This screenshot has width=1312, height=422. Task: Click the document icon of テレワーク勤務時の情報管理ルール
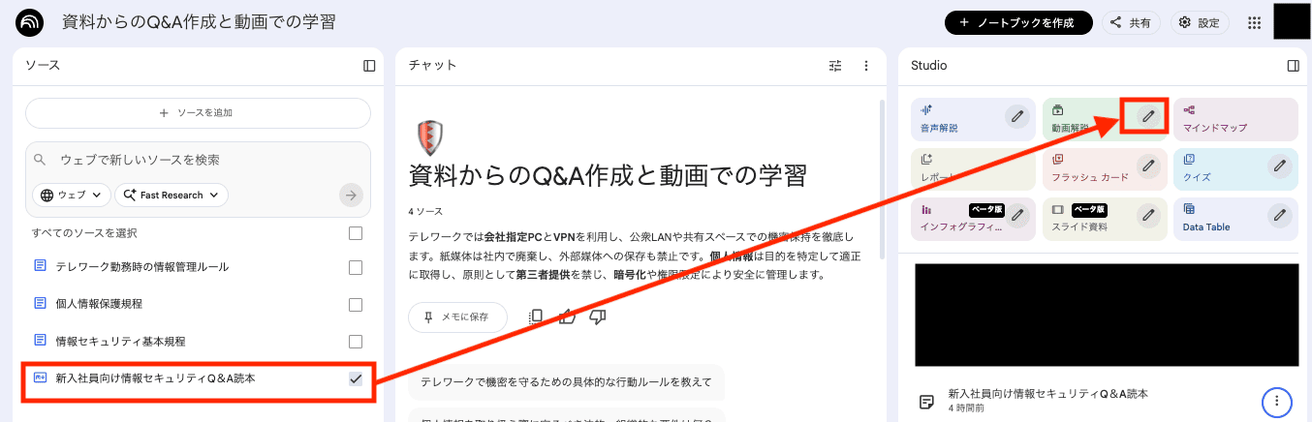[x=41, y=266]
